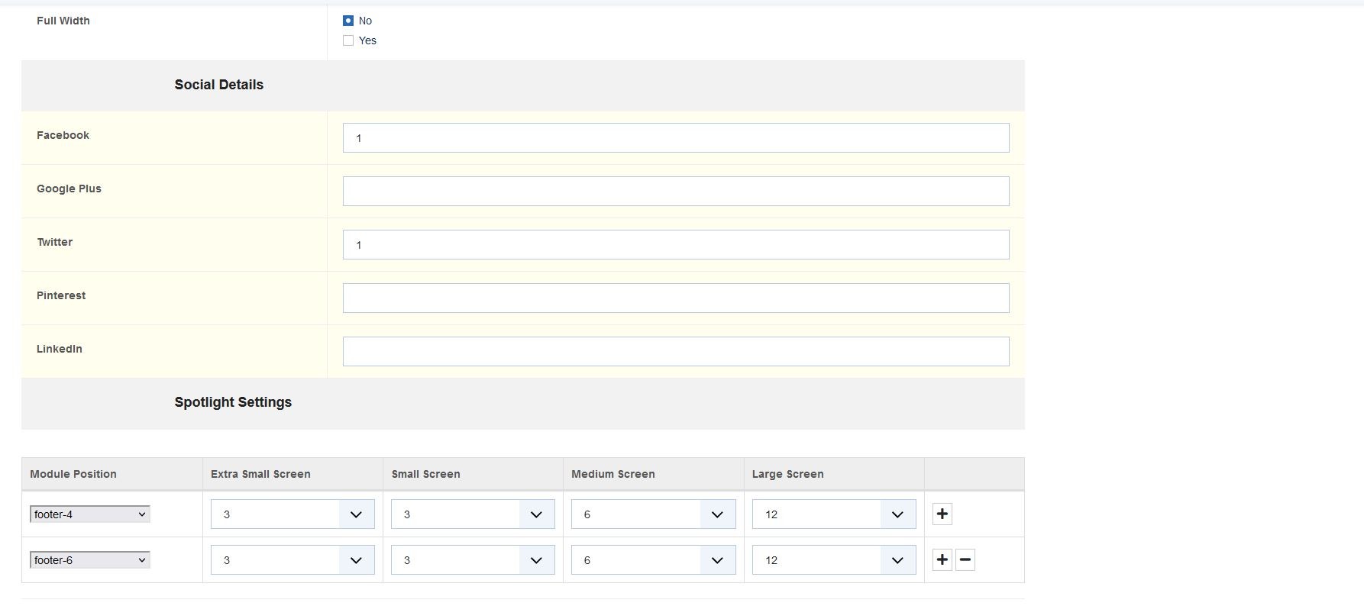Expand Large Screen dropdown for footer-6

tap(834, 560)
